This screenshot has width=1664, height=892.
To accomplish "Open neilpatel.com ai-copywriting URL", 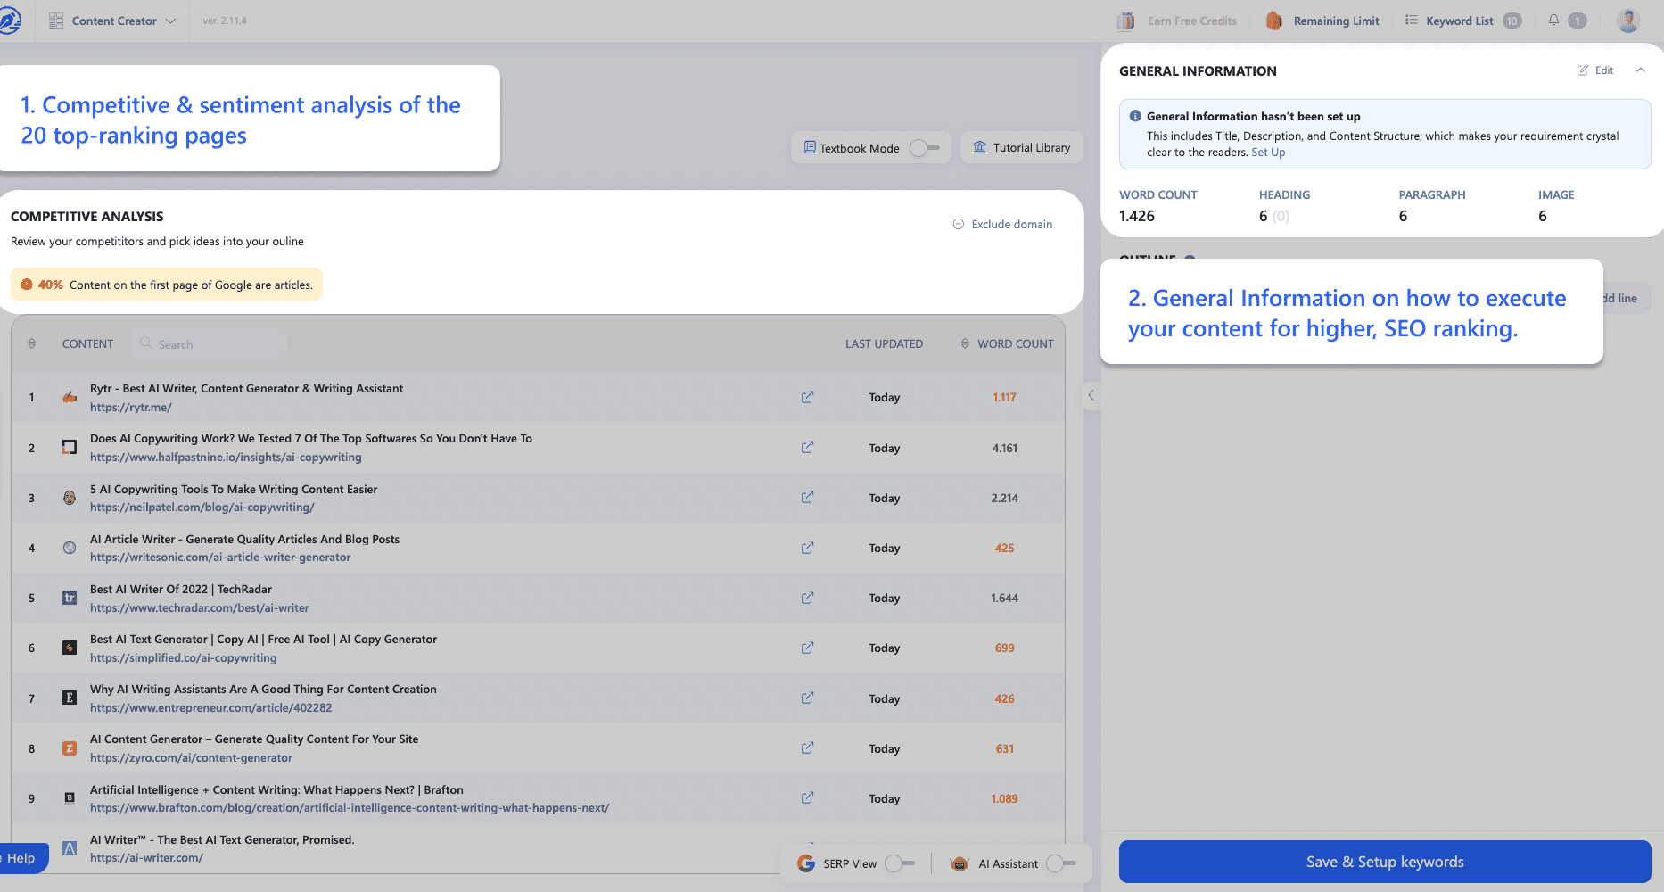I will tap(202, 508).
